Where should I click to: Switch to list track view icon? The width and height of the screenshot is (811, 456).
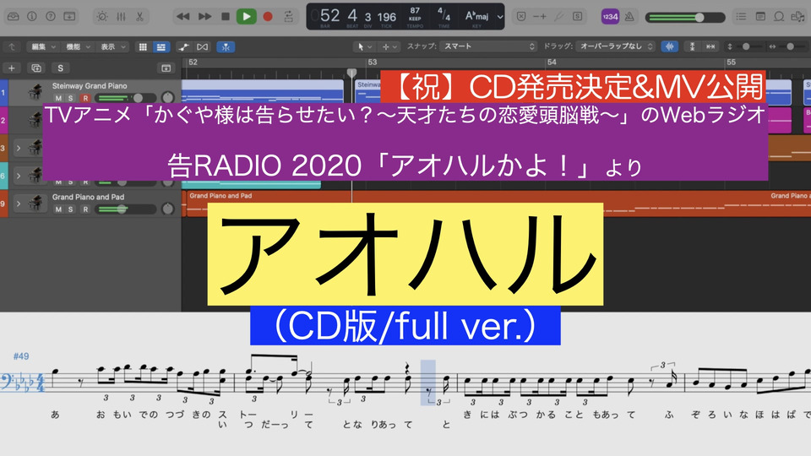tap(161, 47)
